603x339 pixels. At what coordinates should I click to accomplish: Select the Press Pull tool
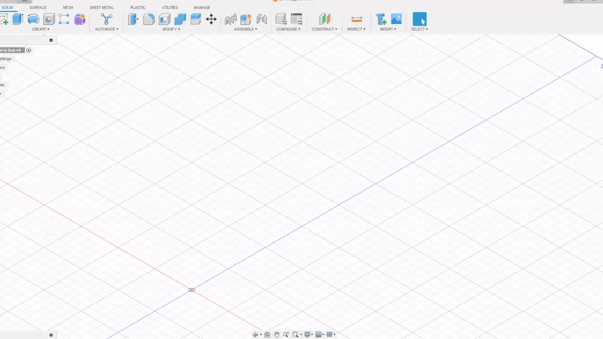click(x=133, y=19)
